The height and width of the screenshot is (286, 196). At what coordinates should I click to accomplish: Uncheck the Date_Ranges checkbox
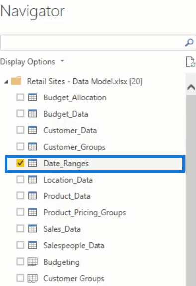click(x=20, y=163)
